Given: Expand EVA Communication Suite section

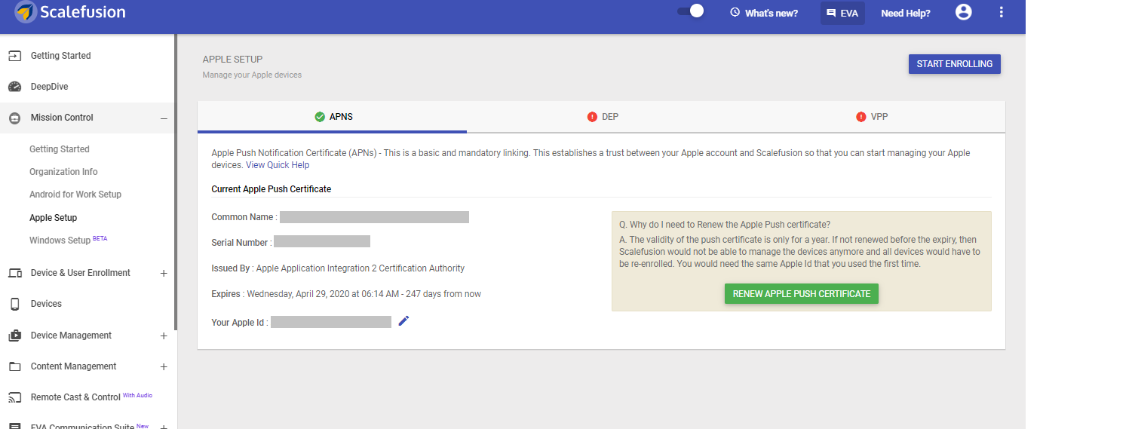Looking at the screenshot, I should click(164, 426).
